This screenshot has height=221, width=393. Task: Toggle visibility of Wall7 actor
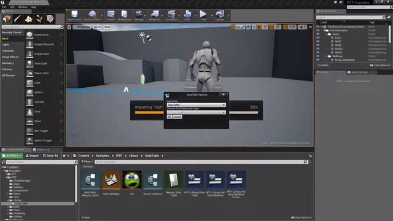tap(318, 41)
